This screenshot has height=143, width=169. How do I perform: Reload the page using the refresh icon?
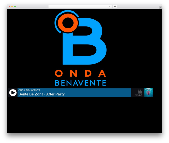tap(110, 6)
